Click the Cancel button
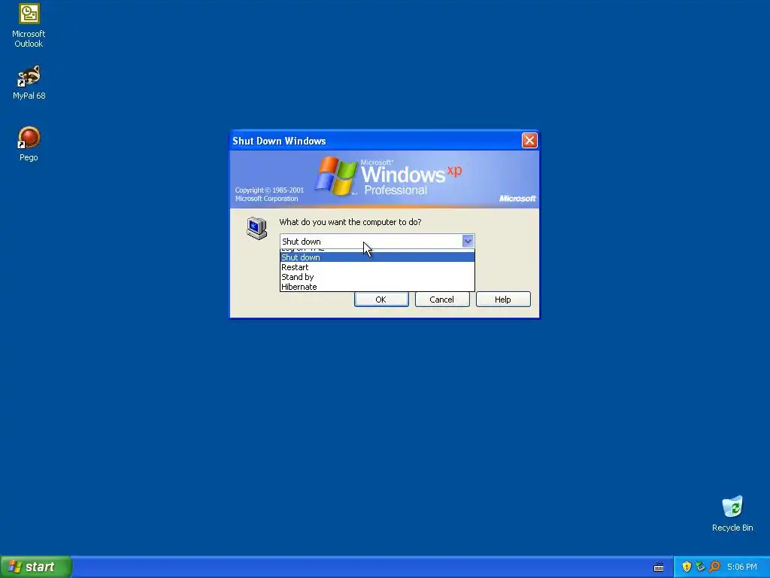Screen dimensions: 770x578 click(442, 300)
